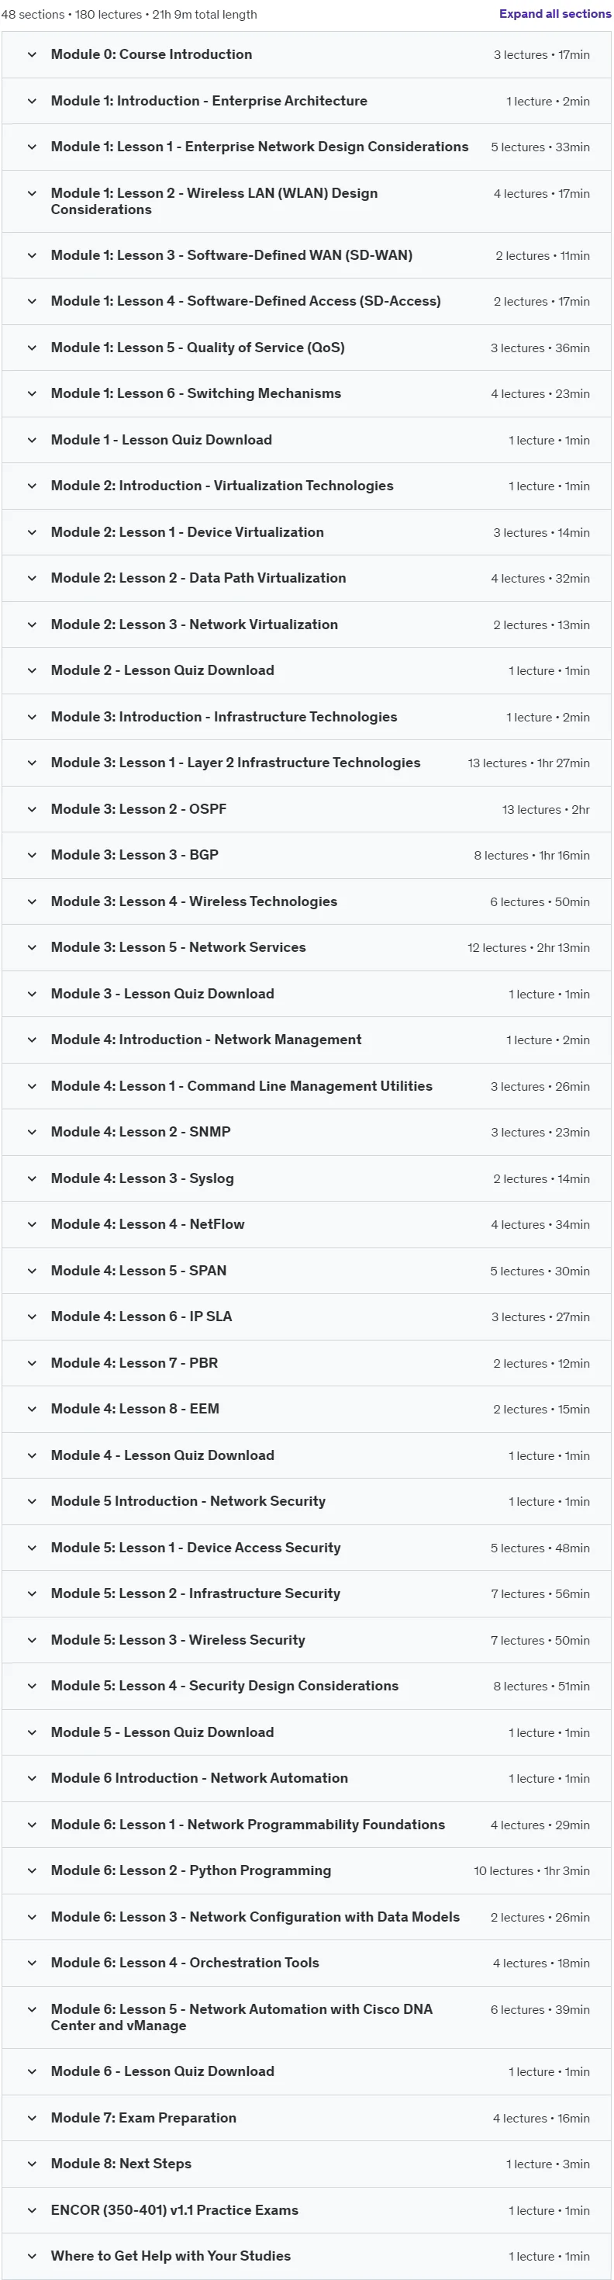Expand chevron for Module 2 - Lesson Quiz Download
This screenshot has width=614, height=2280.
(32, 671)
